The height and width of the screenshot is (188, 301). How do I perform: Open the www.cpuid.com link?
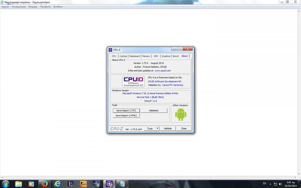[x=163, y=71]
